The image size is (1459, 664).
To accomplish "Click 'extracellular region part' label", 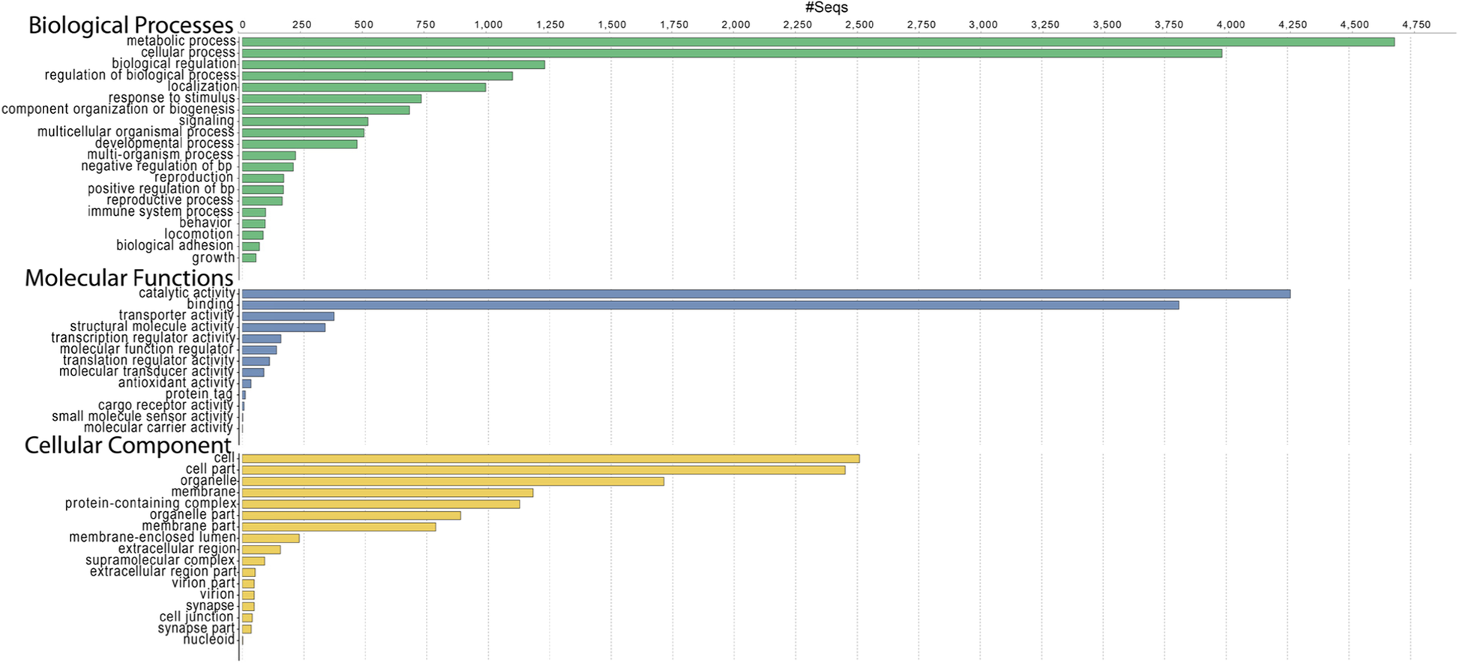I will [x=163, y=572].
